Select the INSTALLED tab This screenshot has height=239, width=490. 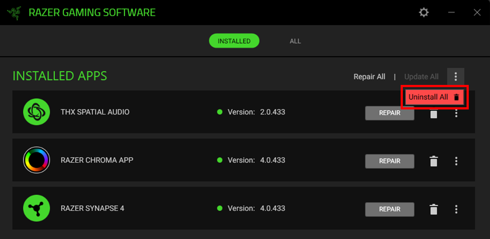point(234,41)
